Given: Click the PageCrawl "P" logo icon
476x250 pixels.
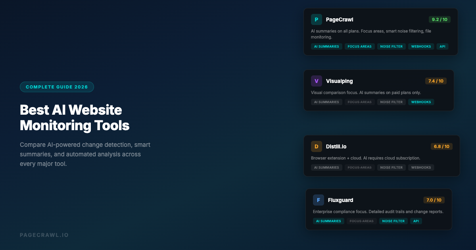Looking at the screenshot, I should [x=316, y=19].
